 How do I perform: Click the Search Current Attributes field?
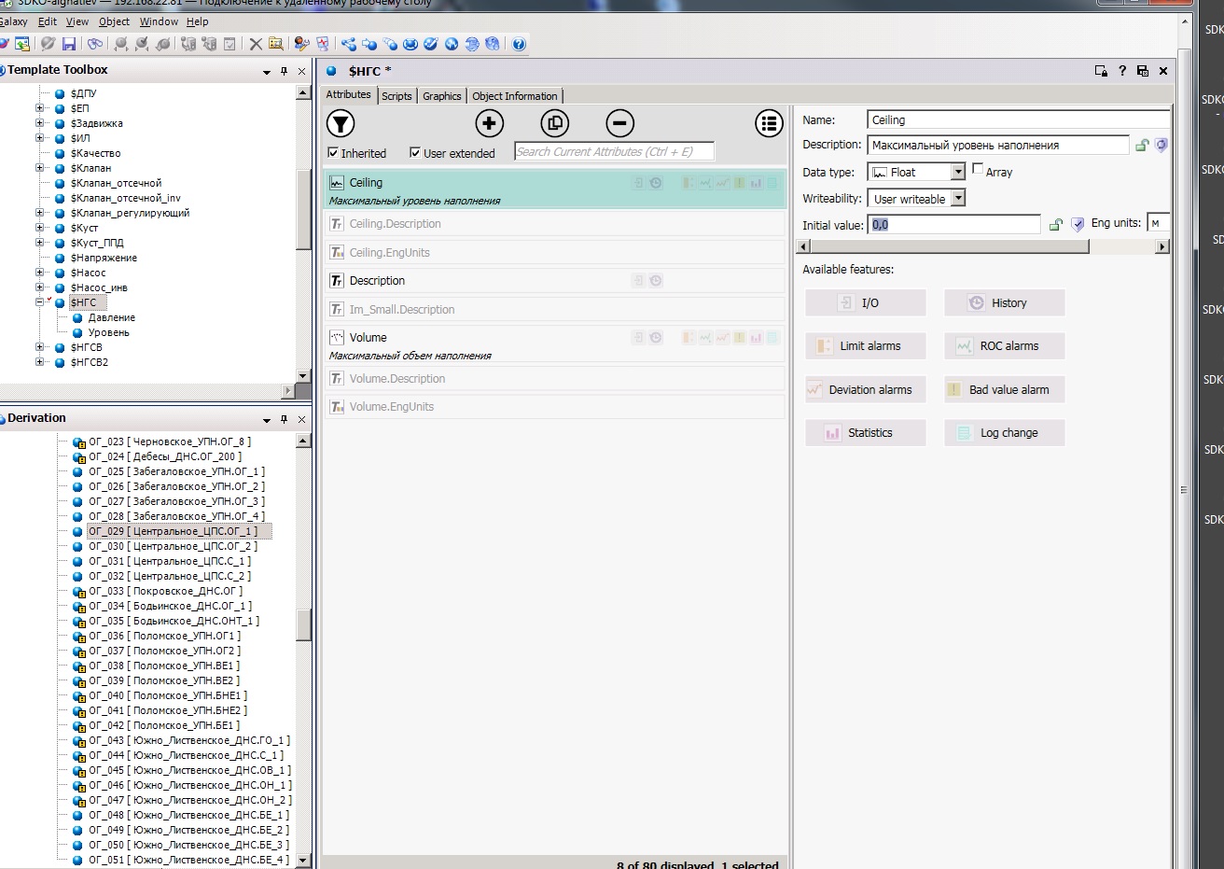coord(614,152)
